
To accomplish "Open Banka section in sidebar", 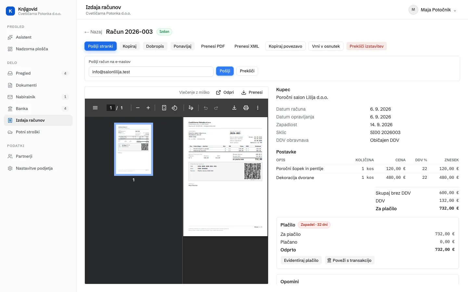I will click(38, 109).
